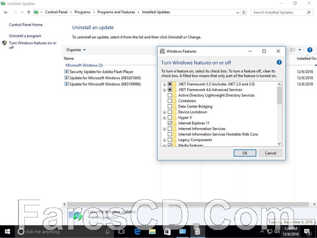
Task: Enable the Hyper-V checkbox
Action: 170,117
